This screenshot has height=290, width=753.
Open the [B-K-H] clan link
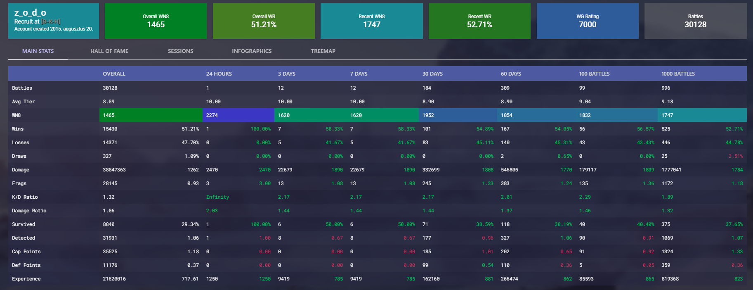[51, 21]
